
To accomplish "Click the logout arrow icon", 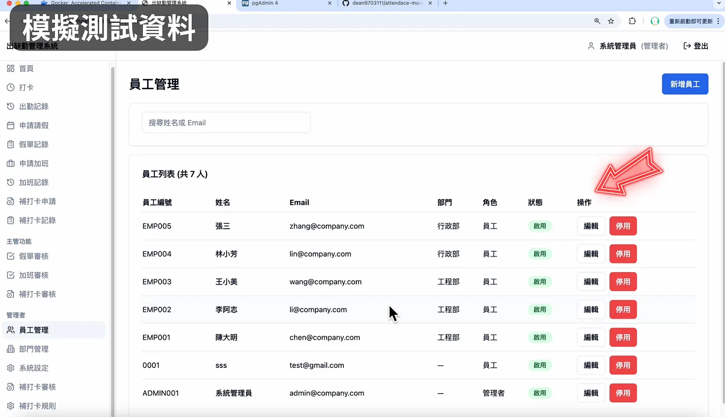I will [x=687, y=46].
